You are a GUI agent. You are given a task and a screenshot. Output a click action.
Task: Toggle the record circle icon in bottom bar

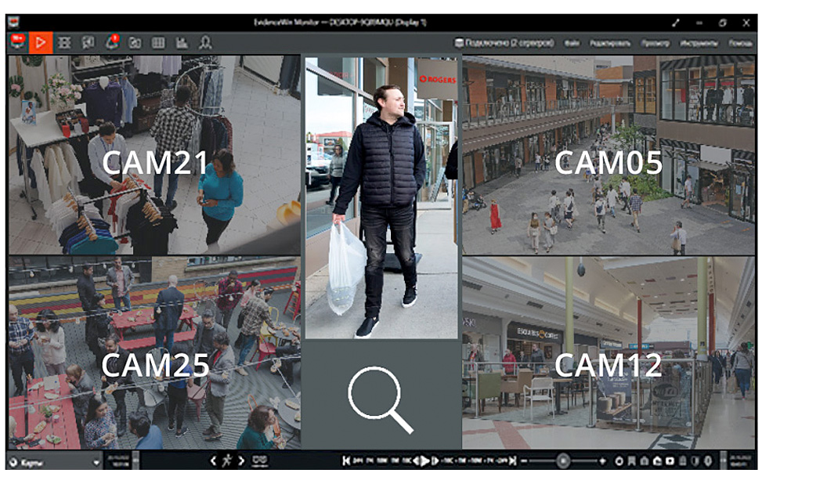pyautogui.click(x=619, y=461)
